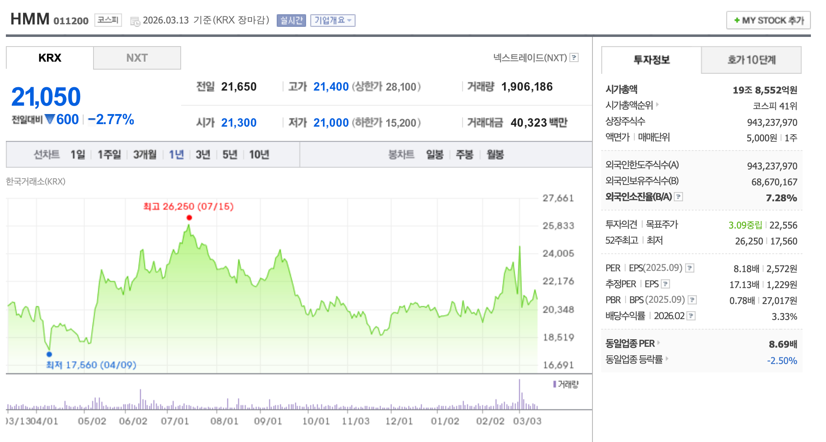Open the 기업개요 dropdown
This screenshot has height=442, width=826.
332,20
